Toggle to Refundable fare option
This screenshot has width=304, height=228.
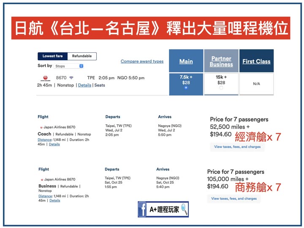(x=82, y=56)
